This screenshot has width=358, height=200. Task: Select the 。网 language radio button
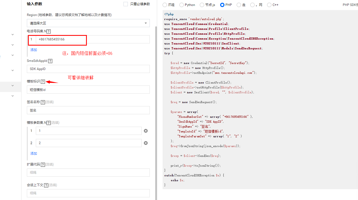[252, 5]
